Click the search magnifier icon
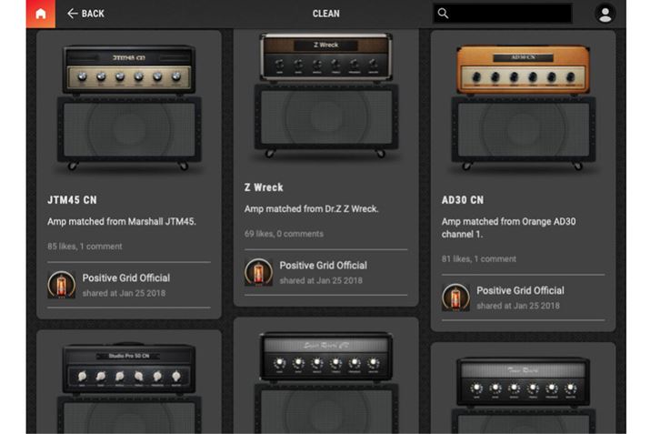Screen dimensions: 650x434 (443, 14)
